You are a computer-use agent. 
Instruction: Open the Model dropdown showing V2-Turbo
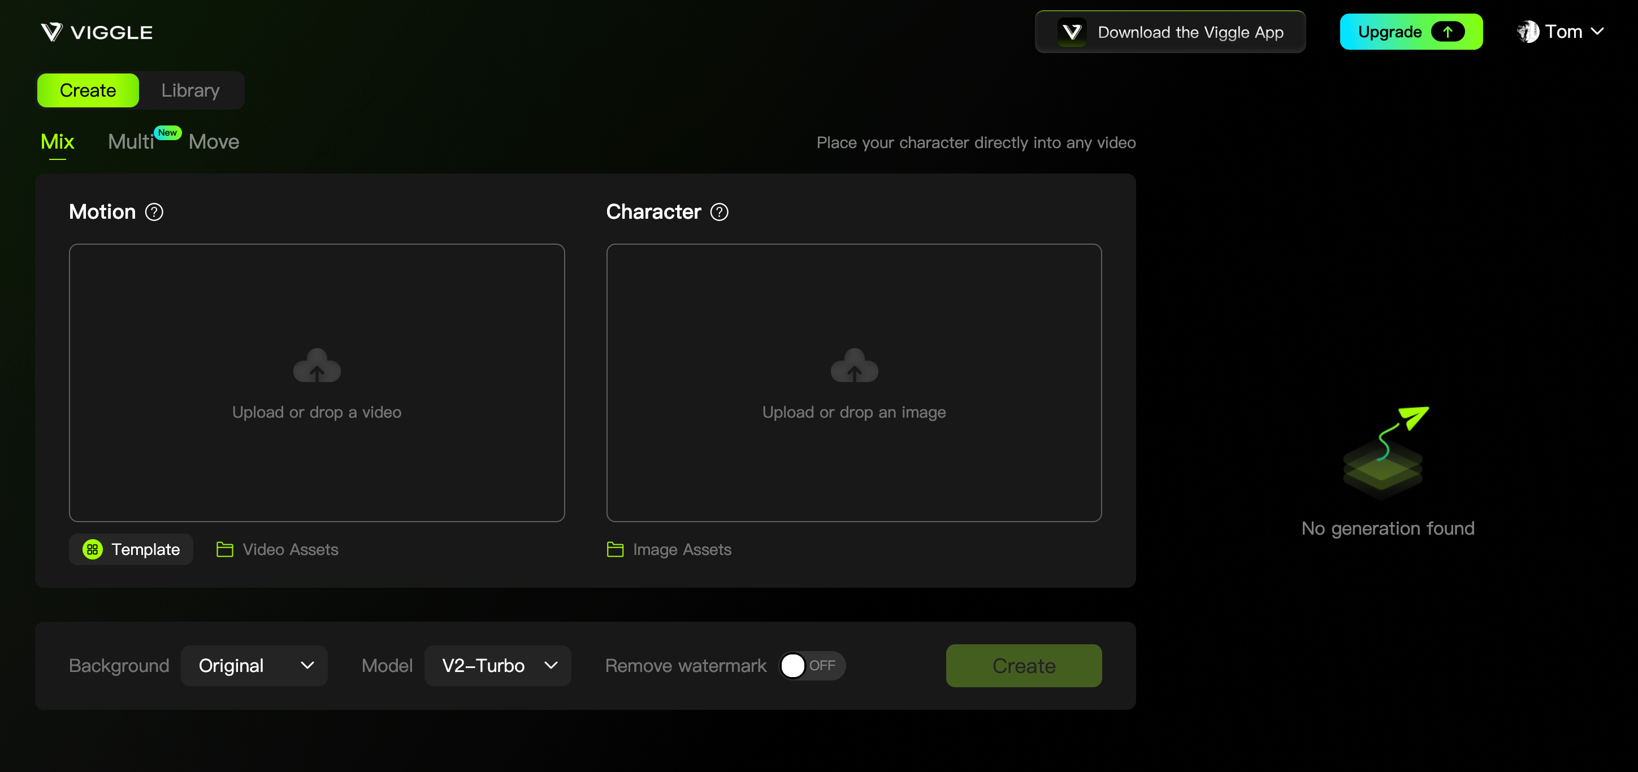pos(497,665)
